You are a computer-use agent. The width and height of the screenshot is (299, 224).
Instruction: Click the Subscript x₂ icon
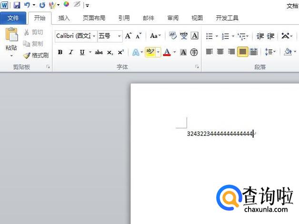(110, 52)
